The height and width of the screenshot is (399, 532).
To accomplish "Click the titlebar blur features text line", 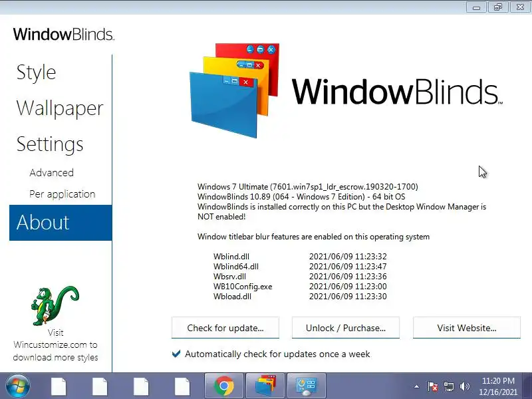I will coord(313,237).
